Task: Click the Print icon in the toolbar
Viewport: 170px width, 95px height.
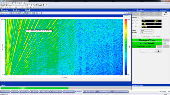Action: [41, 5]
